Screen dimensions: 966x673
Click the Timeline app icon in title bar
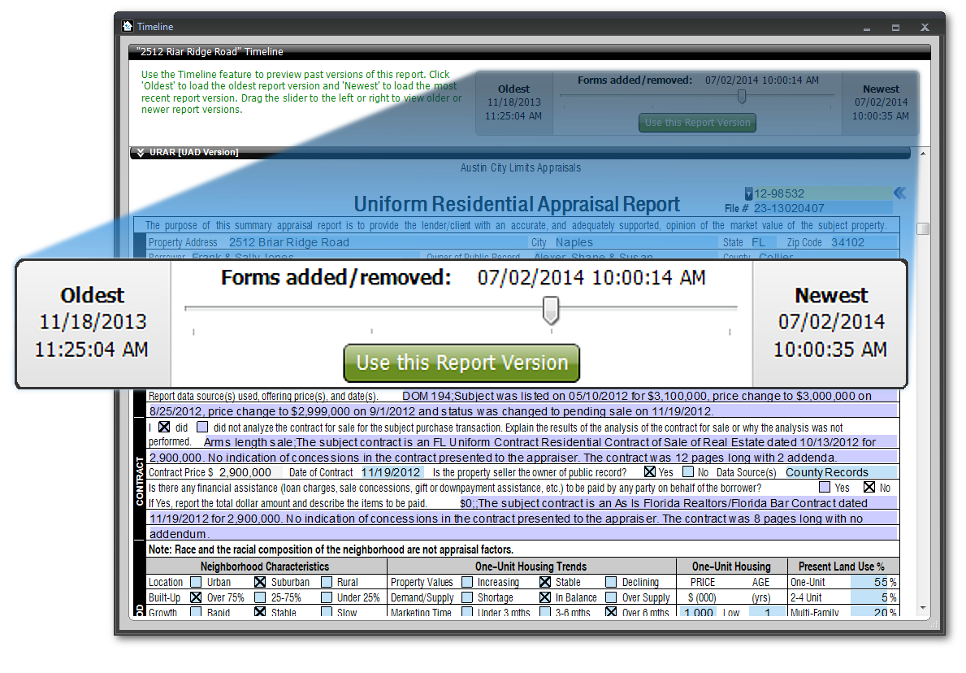(x=128, y=27)
